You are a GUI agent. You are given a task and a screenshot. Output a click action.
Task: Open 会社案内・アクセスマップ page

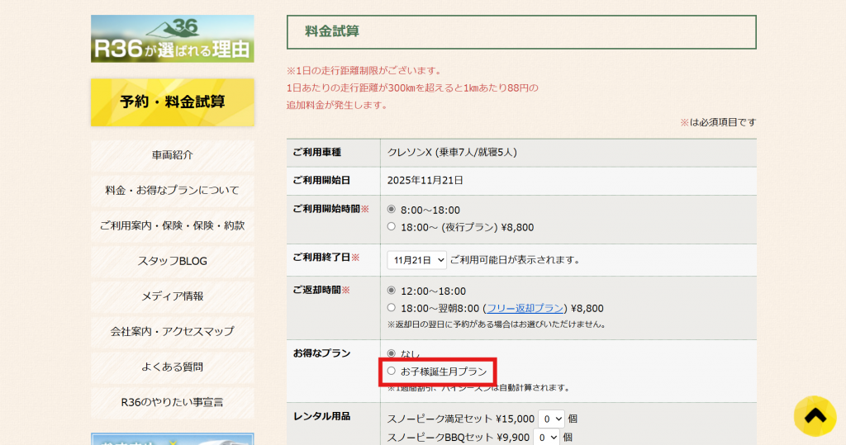173,331
